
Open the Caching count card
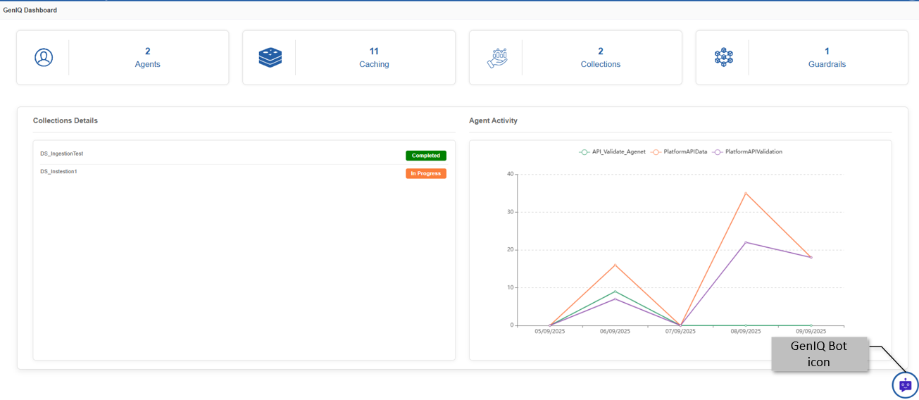click(x=349, y=58)
